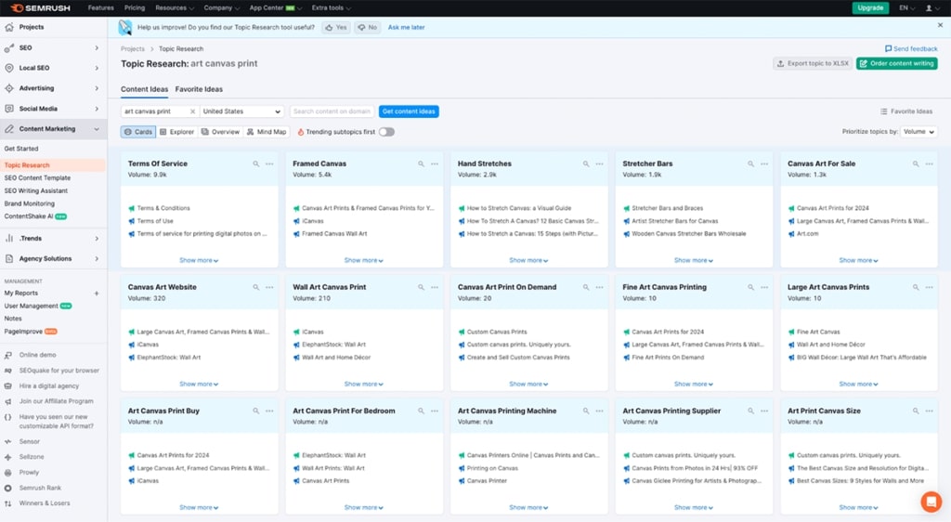Open the user profile icon
This screenshot has width=951, height=522.
click(929, 7)
